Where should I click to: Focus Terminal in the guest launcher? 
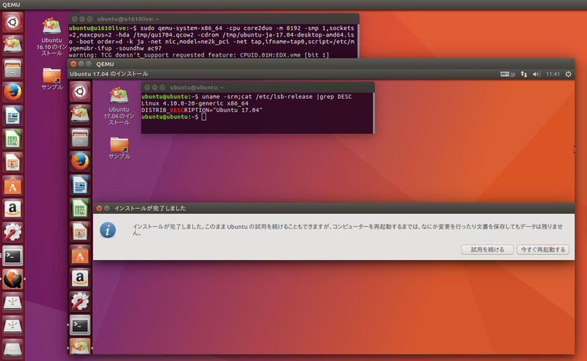[80, 325]
